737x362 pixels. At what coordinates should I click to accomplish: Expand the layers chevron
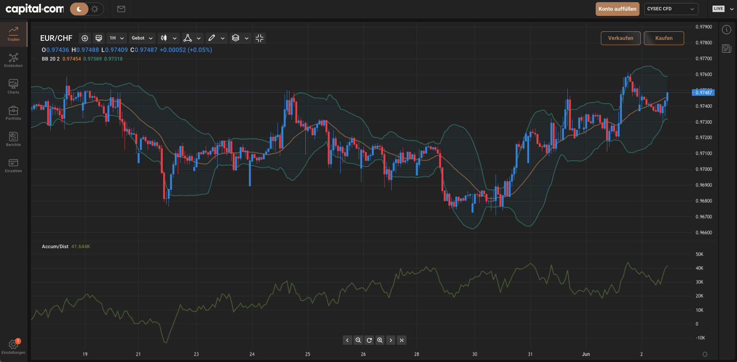(x=247, y=38)
